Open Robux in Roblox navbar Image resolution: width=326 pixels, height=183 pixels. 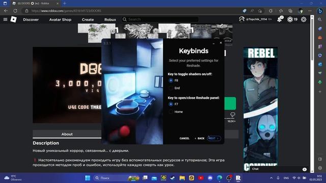tap(110, 19)
